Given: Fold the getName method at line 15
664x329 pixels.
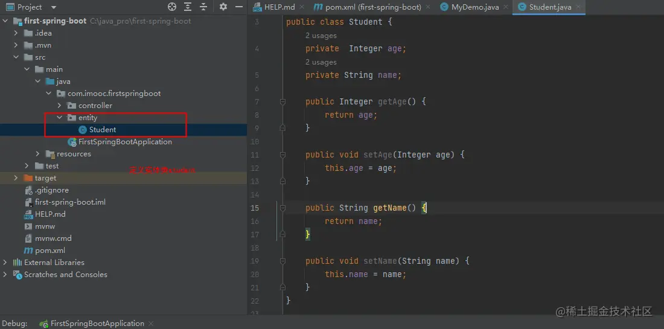Looking at the screenshot, I should [283, 208].
